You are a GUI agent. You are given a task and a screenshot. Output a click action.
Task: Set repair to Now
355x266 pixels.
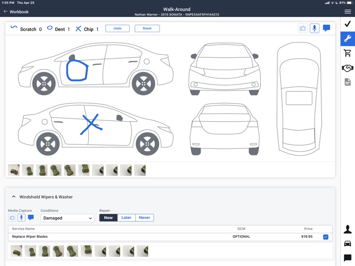click(x=108, y=218)
